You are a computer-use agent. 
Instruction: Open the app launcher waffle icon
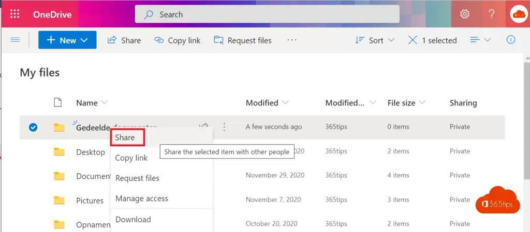click(15, 14)
